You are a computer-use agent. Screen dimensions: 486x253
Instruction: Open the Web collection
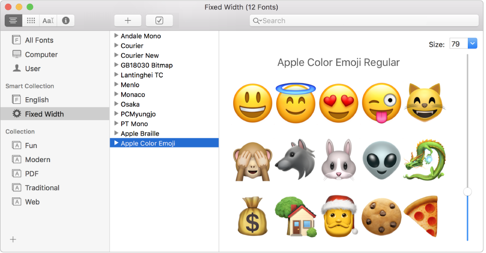coord(32,202)
